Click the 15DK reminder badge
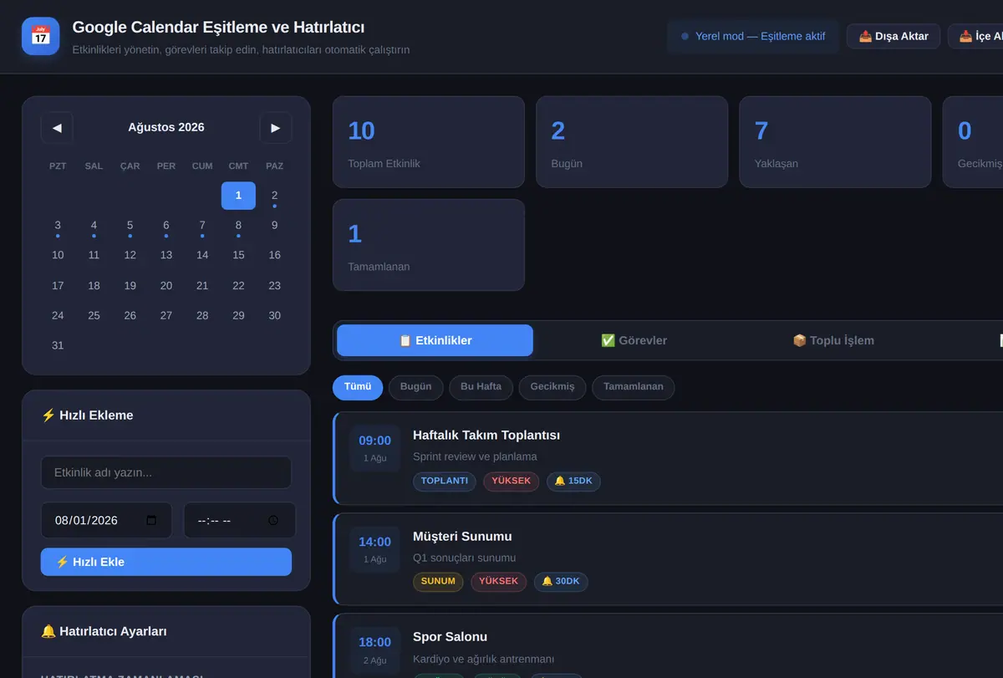 tap(573, 482)
